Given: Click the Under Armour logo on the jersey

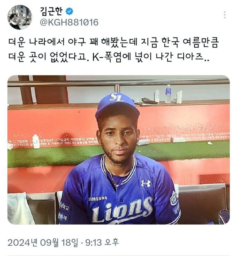Looking at the screenshot, I should pos(146,183).
